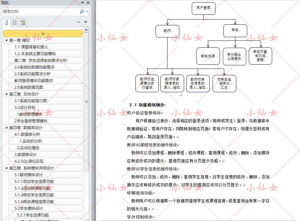The width and height of the screenshot is (300, 221).
Task: Go to heading 5.2学生模块设计
Action: tap(45, 209)
